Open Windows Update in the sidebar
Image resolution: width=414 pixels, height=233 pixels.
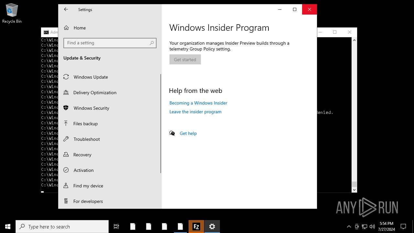pos(109,77)
